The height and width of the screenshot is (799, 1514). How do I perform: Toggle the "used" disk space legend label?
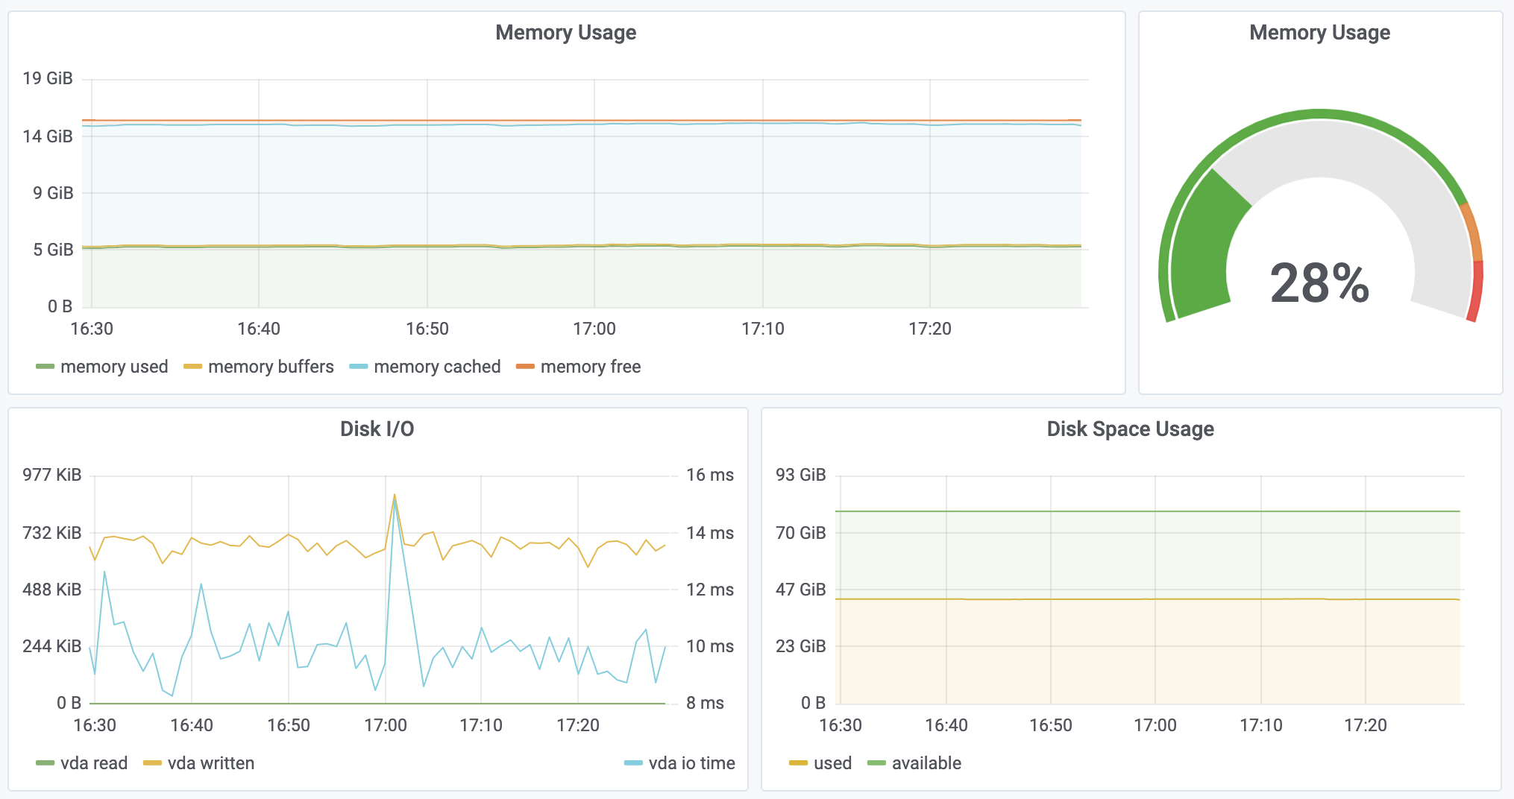pos(832,763)
